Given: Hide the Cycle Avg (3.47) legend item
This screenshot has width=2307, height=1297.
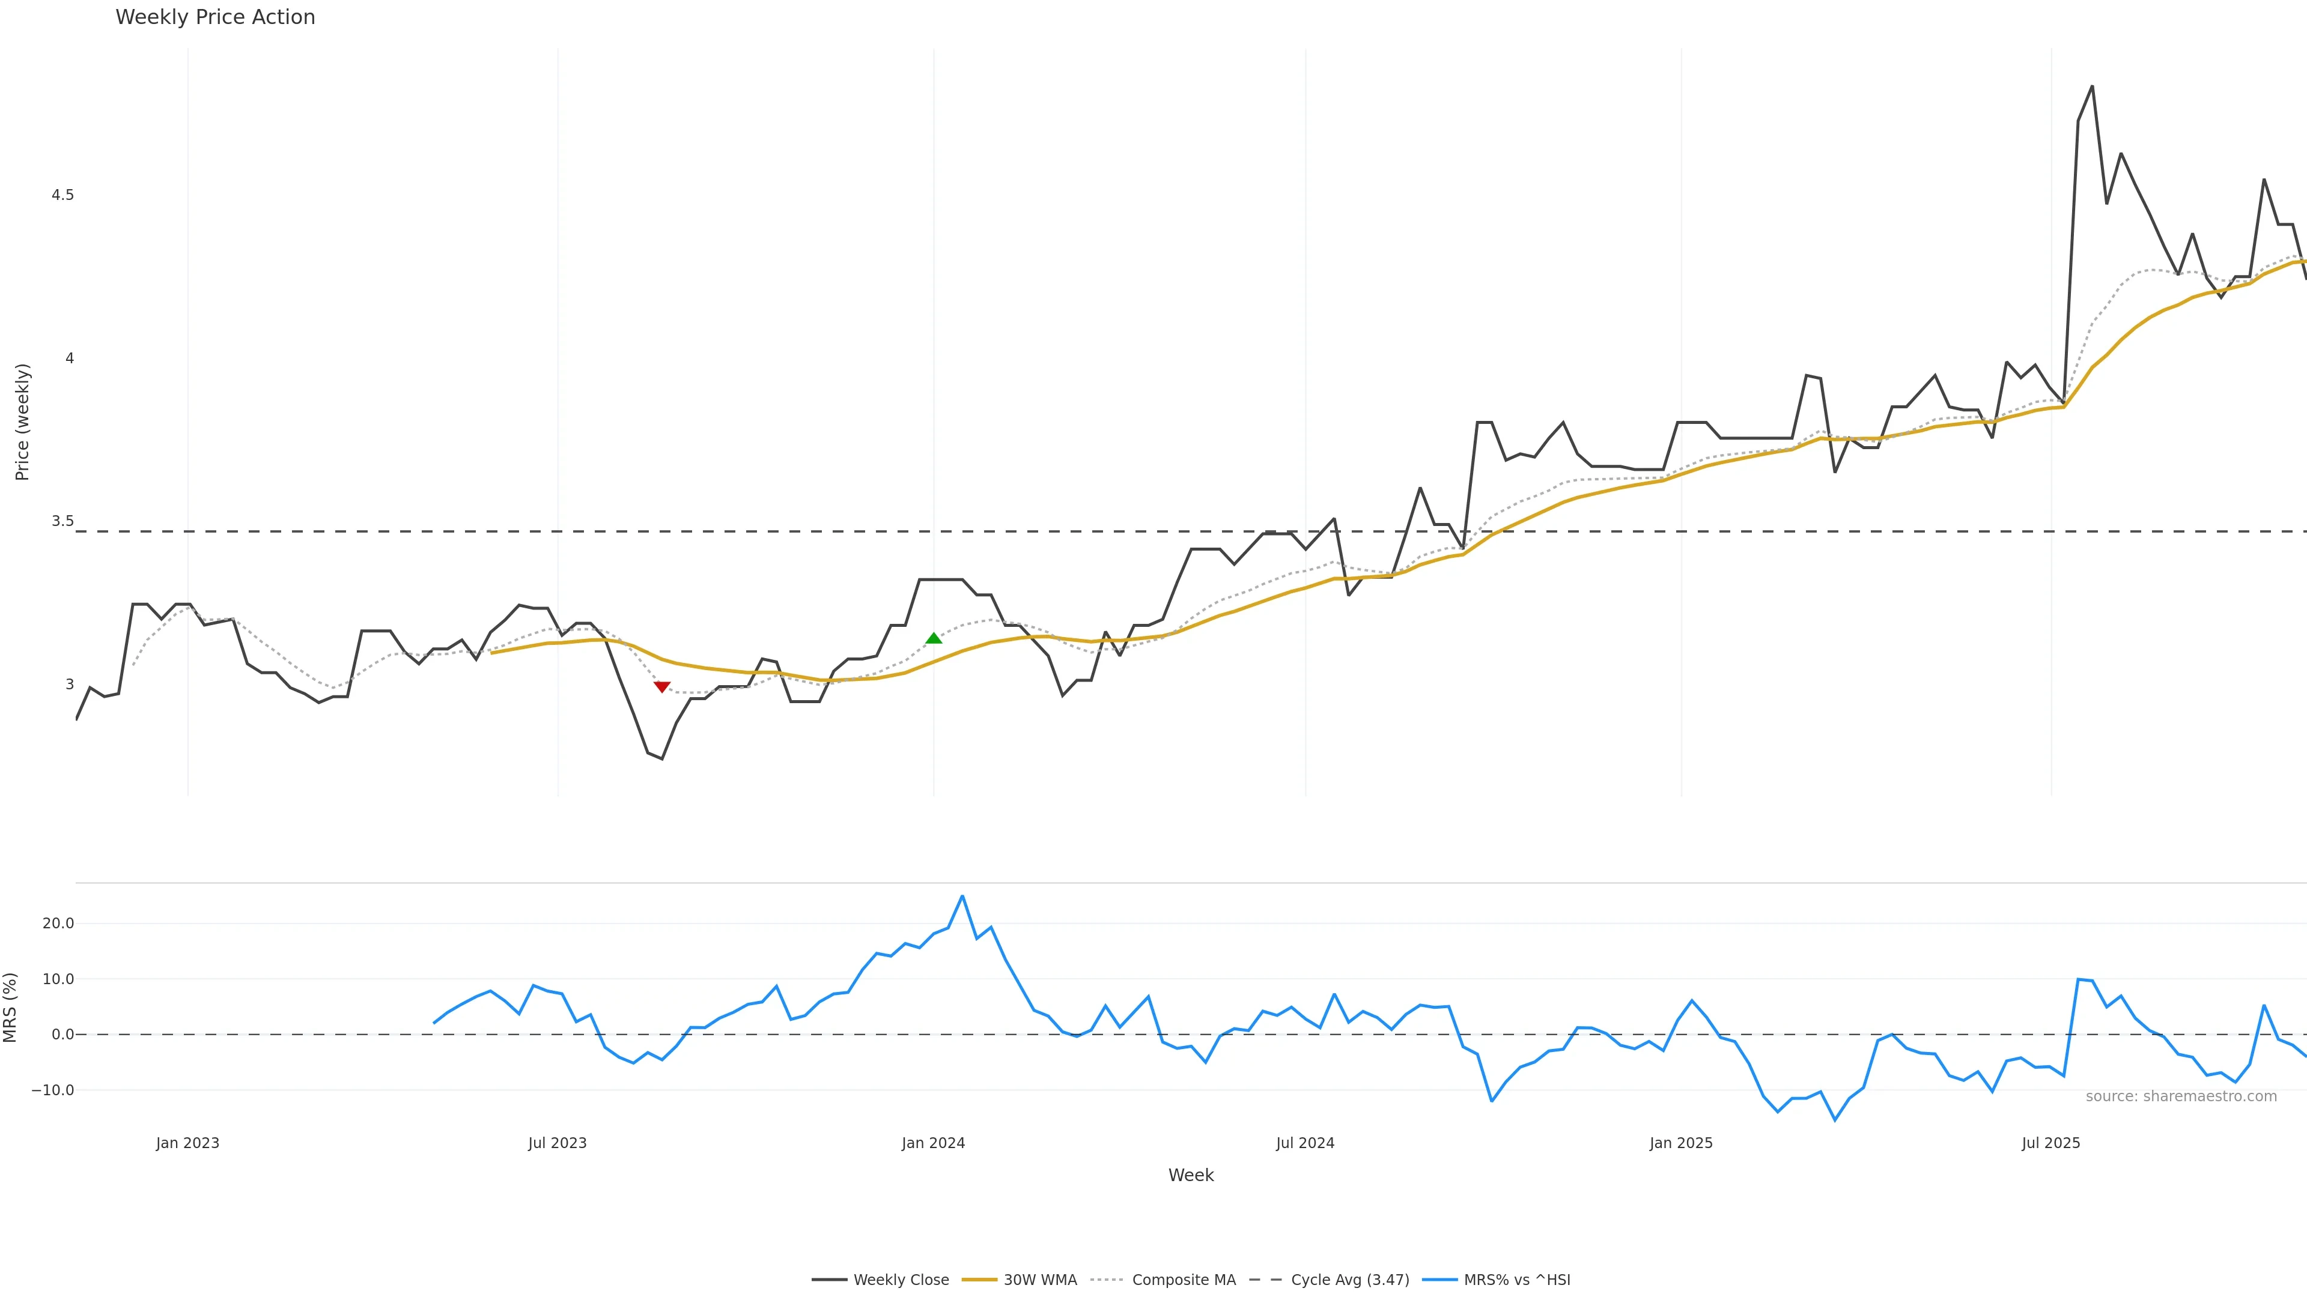Looking at the screenshot, I should tap(1349, 1280).
